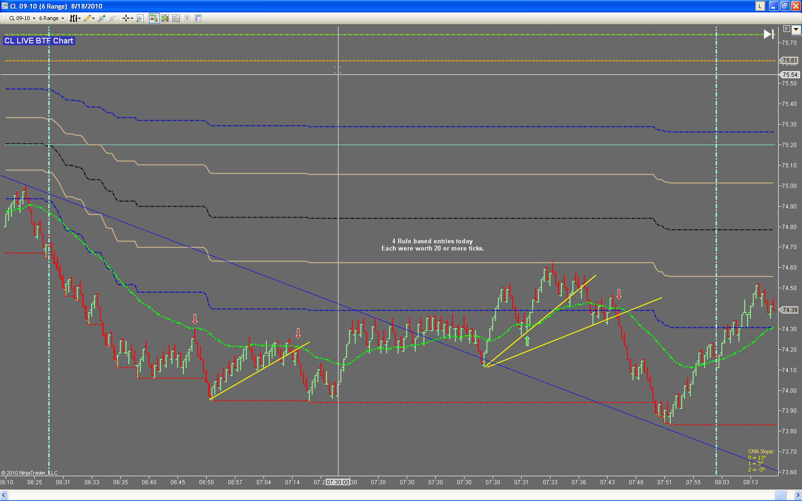This screenshot has height=501, width=802.
Task: Expand the drawing tools dropdown arrow
Action: click(x=93, y=18)
